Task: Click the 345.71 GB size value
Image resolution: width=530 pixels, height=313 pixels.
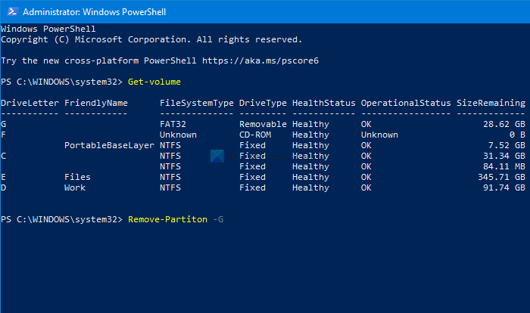Action: pos(500,177)
